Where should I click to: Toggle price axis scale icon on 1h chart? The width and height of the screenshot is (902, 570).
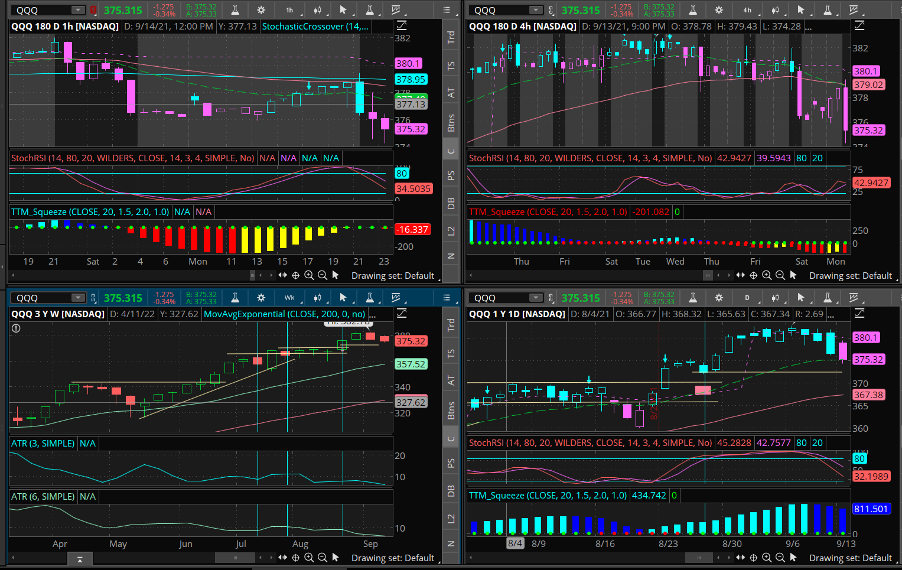[402, 25]
